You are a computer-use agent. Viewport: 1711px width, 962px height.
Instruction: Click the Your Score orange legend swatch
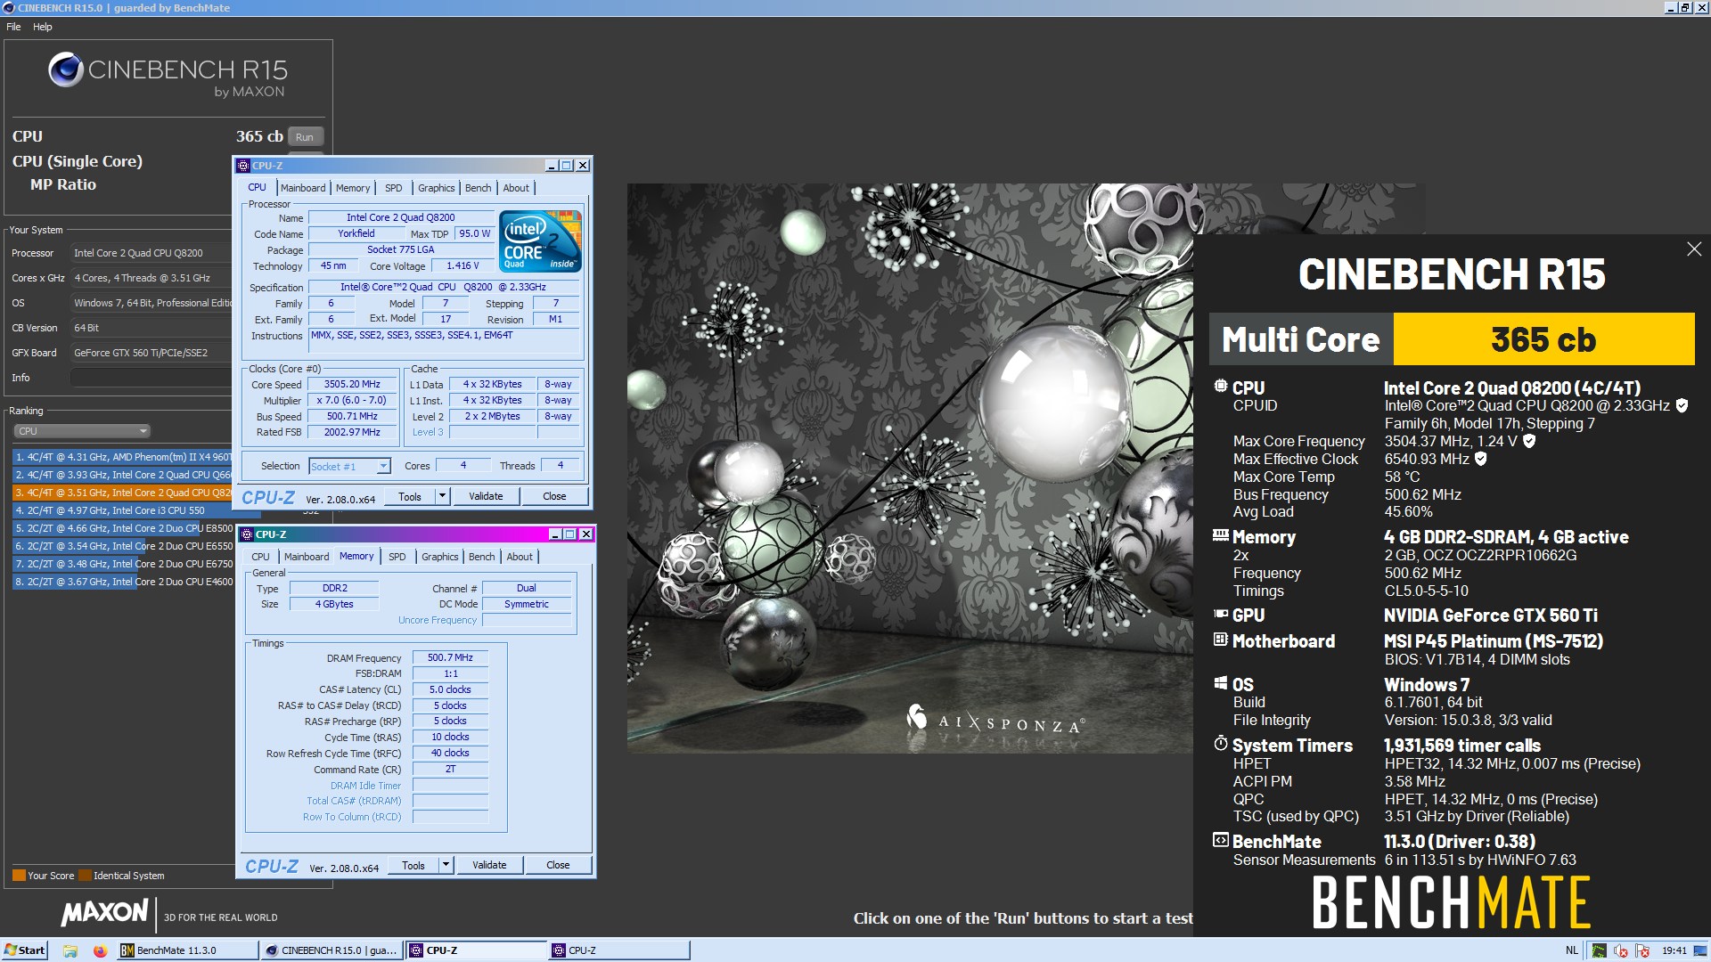19,876
